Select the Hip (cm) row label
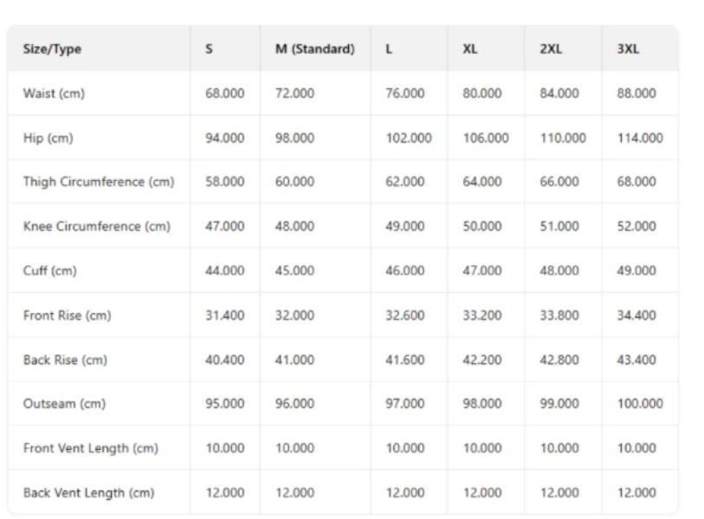This screenshot has height=519, width=704. tap(47, 138)
